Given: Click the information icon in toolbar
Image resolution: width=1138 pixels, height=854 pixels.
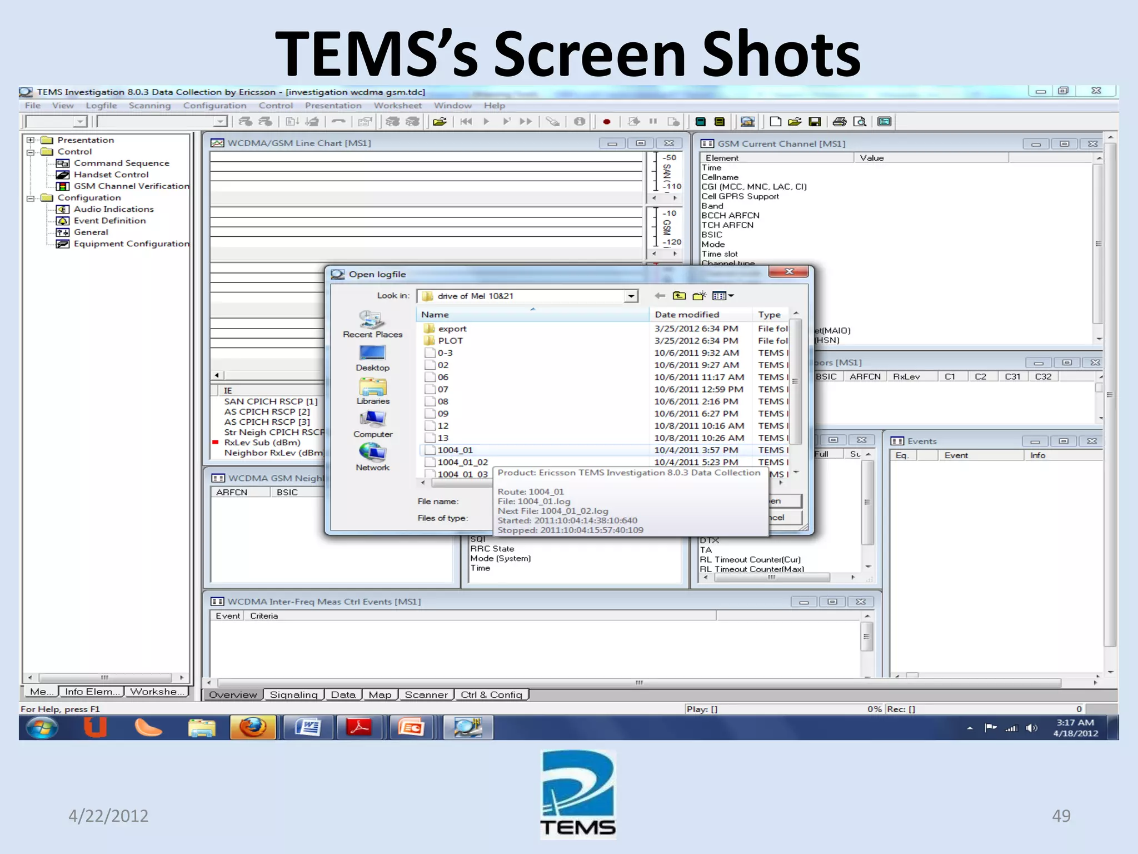Looking at the screenshot, I should [580, 121].
